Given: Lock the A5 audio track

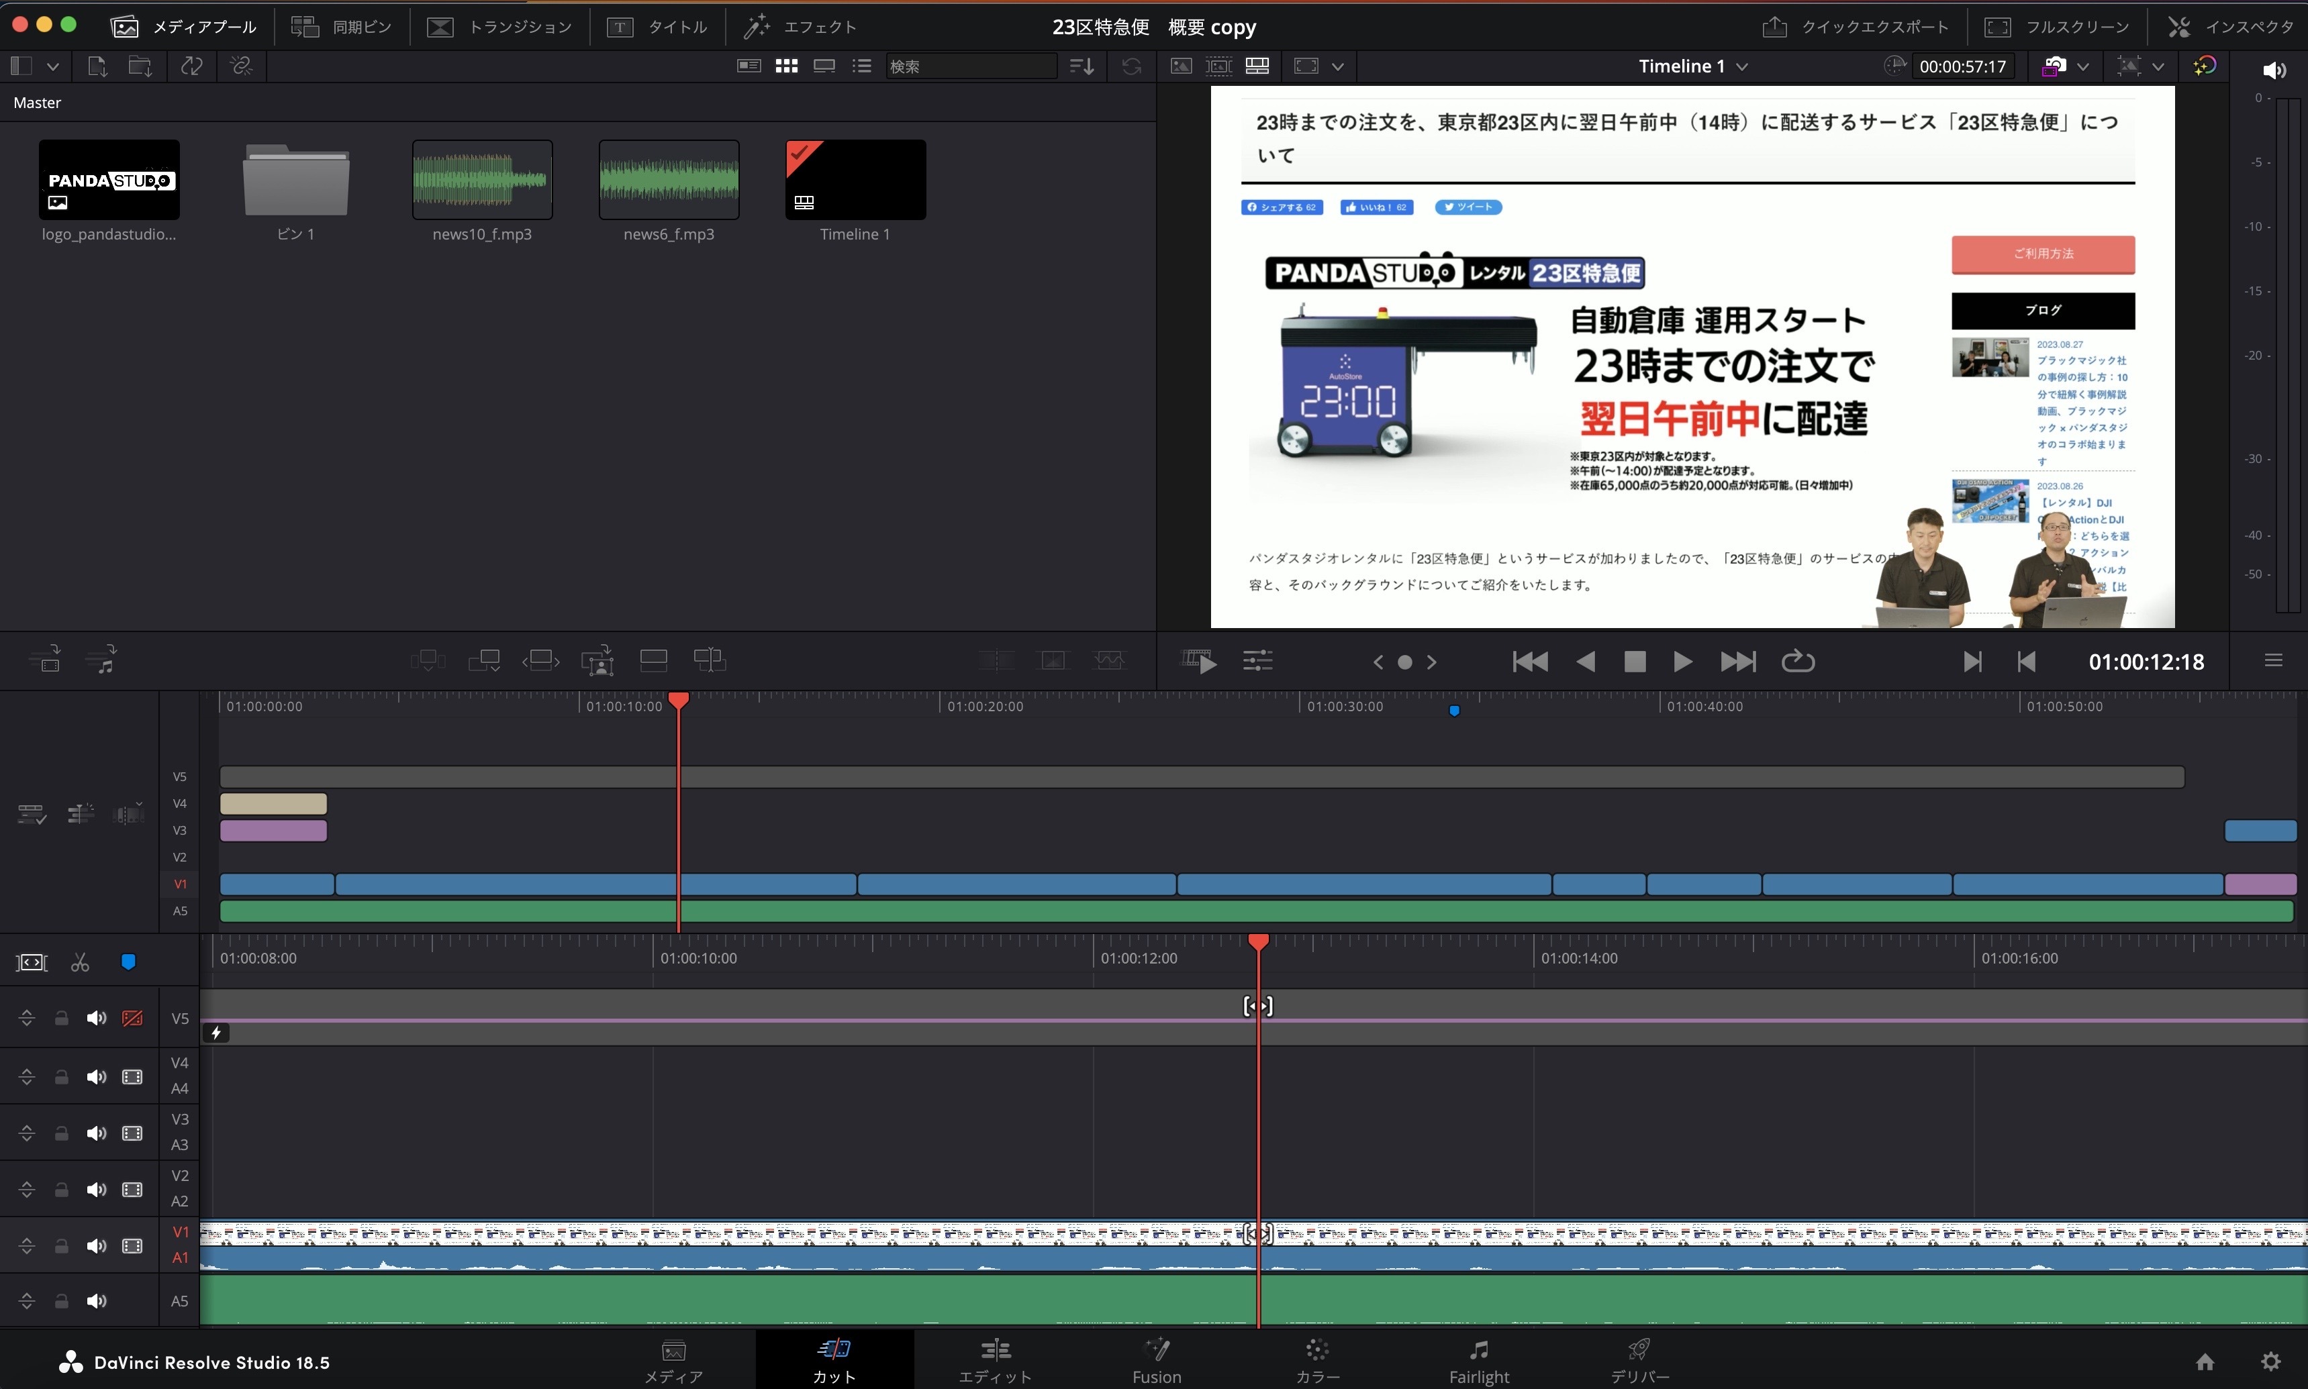Looking at the screenshot, I should [61, 1301].
